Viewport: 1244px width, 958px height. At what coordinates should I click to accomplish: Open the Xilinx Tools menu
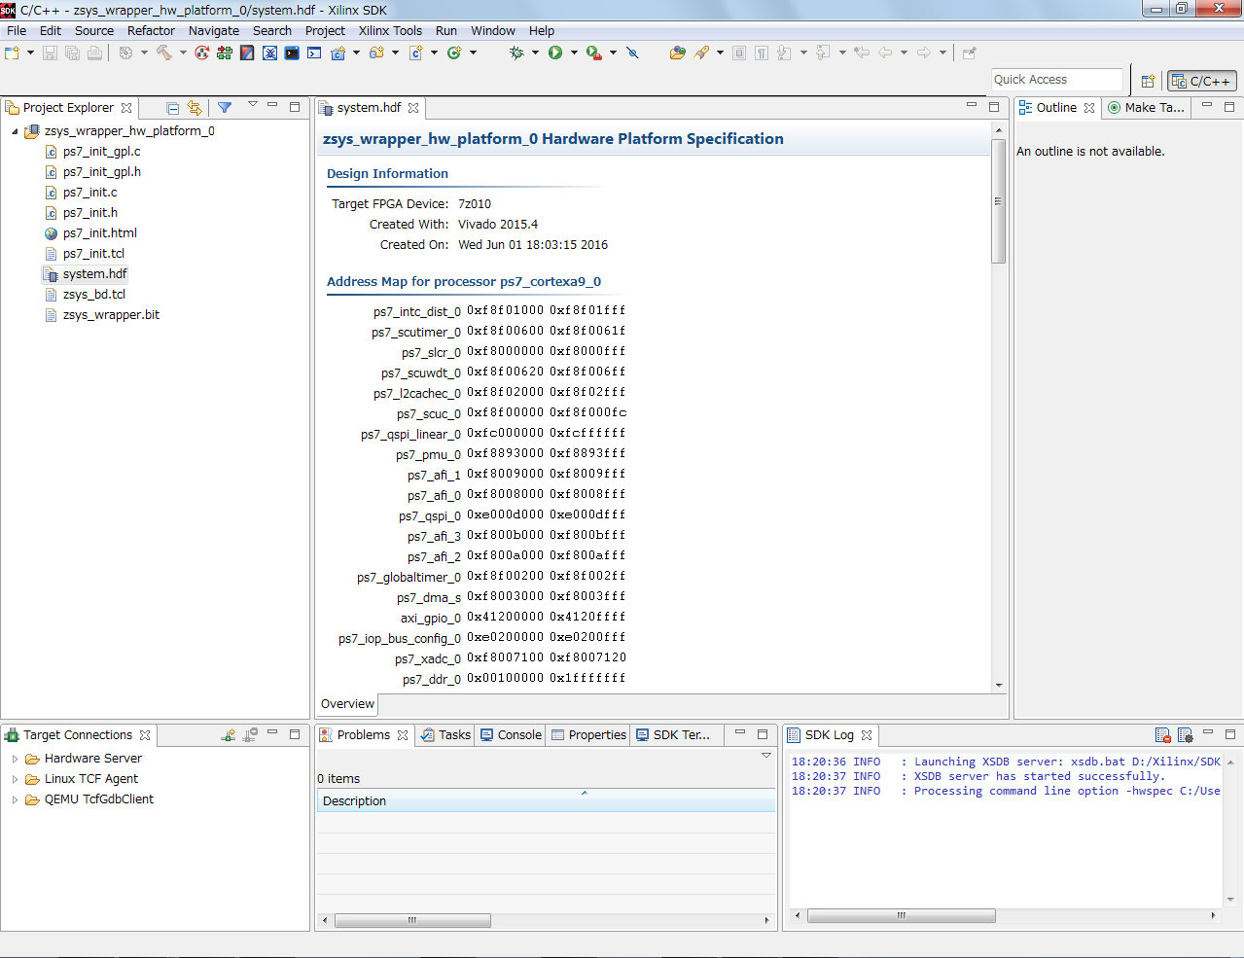pyautogui.click(x=390, y=30)
